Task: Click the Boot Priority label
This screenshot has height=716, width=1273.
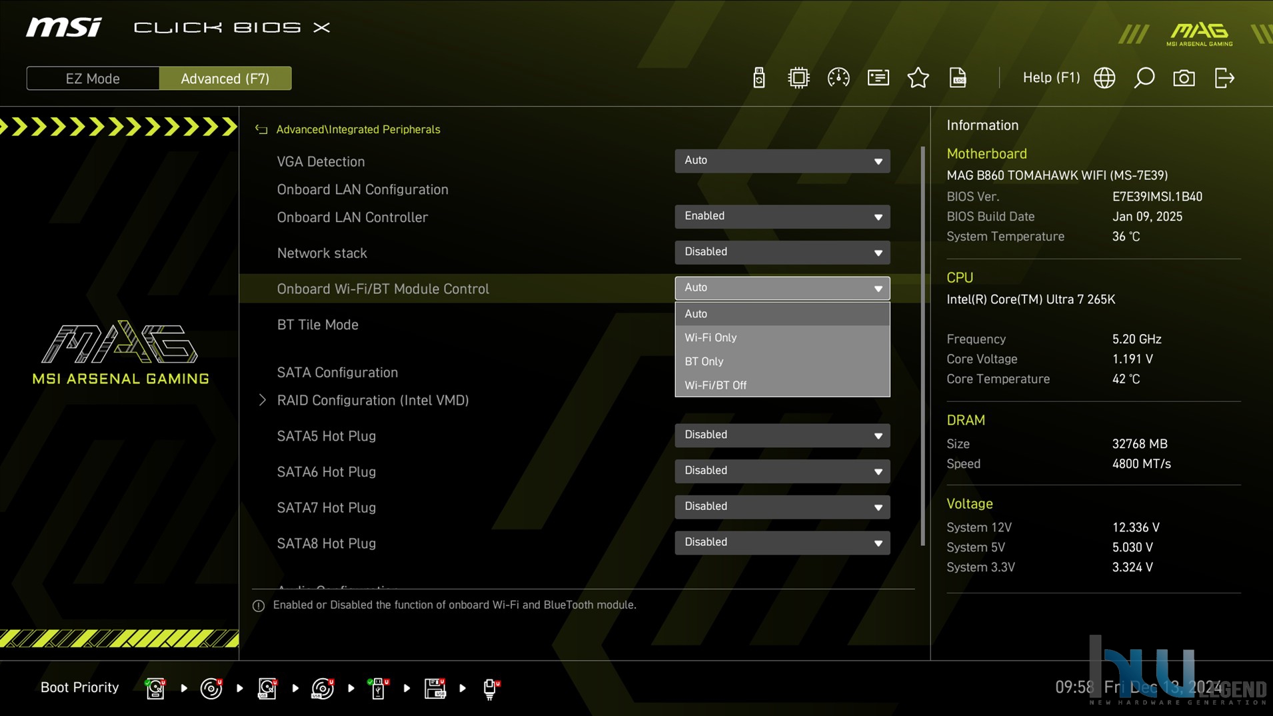Action: tap(79, 687)
